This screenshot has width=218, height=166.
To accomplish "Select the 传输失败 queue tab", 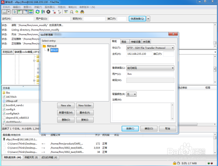I will click(x=31, y=157).
